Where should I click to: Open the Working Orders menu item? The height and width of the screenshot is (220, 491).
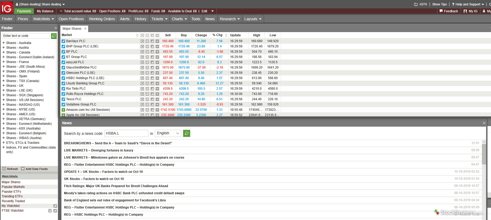point(102,19)
